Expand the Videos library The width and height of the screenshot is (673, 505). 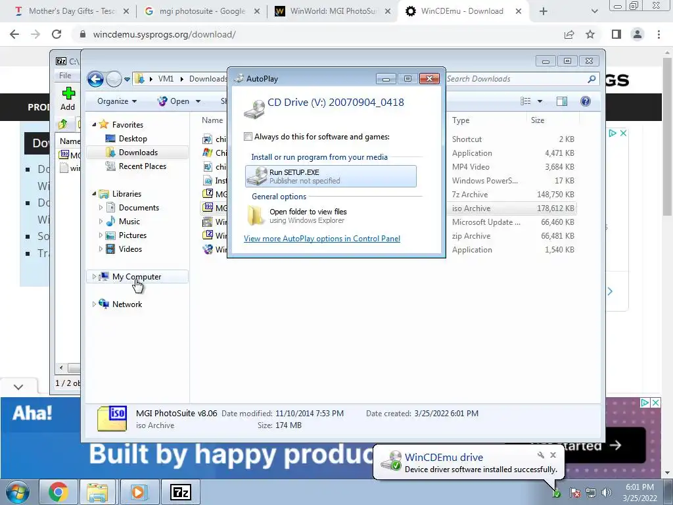click(x=101, y=249)
